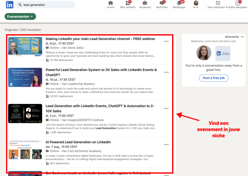This screenshot has width=248, height=176.
Task: Click the Five Step Method event thumbnail
Action: coord(25,47)
